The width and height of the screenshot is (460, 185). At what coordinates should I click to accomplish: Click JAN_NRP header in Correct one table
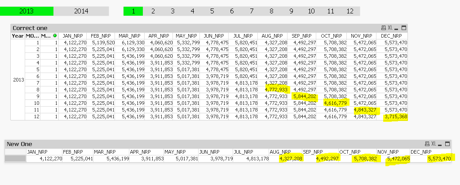click(72, 36)
